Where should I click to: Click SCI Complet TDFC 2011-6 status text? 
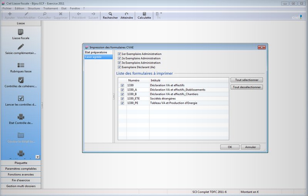[209, 192]
